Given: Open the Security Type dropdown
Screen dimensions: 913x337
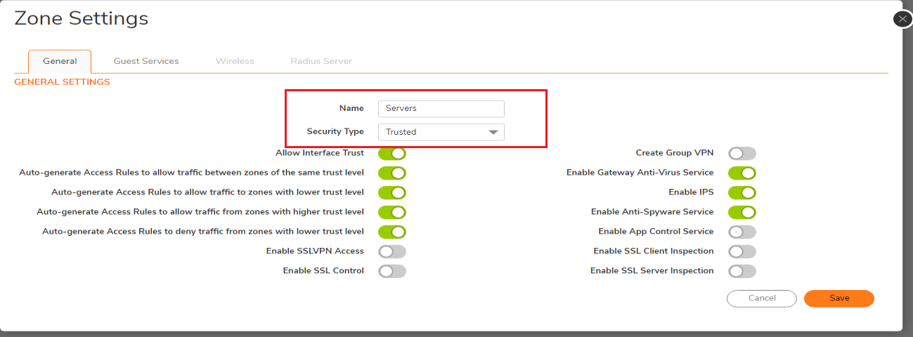Looking at the screenshot, I should click(441, 132).
